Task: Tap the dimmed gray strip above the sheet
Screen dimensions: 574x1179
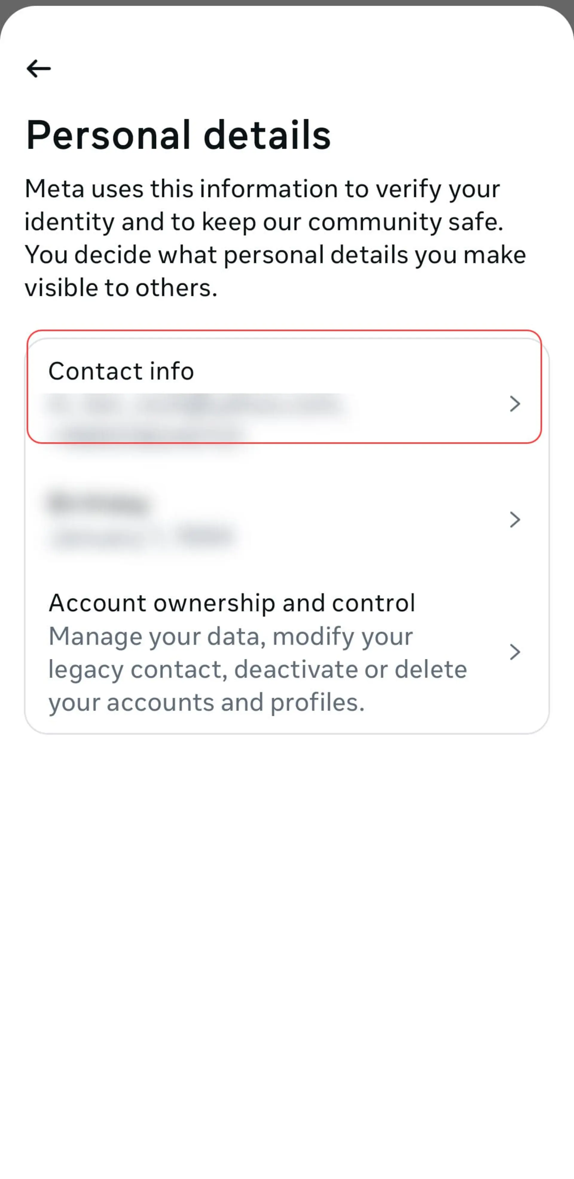Action: point(287,2)
